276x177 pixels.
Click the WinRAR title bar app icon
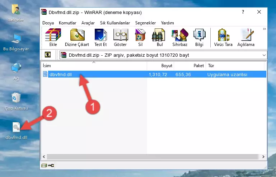(44, 12)
